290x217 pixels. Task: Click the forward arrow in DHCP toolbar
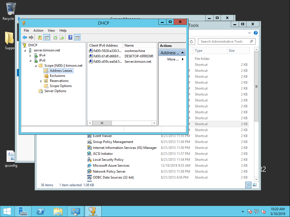pos(31,38)
